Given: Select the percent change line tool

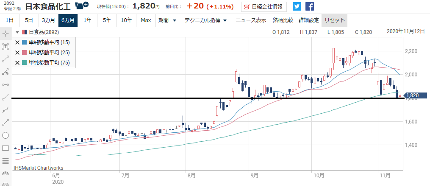Looking at the screenshot, I should click(6, 72).
